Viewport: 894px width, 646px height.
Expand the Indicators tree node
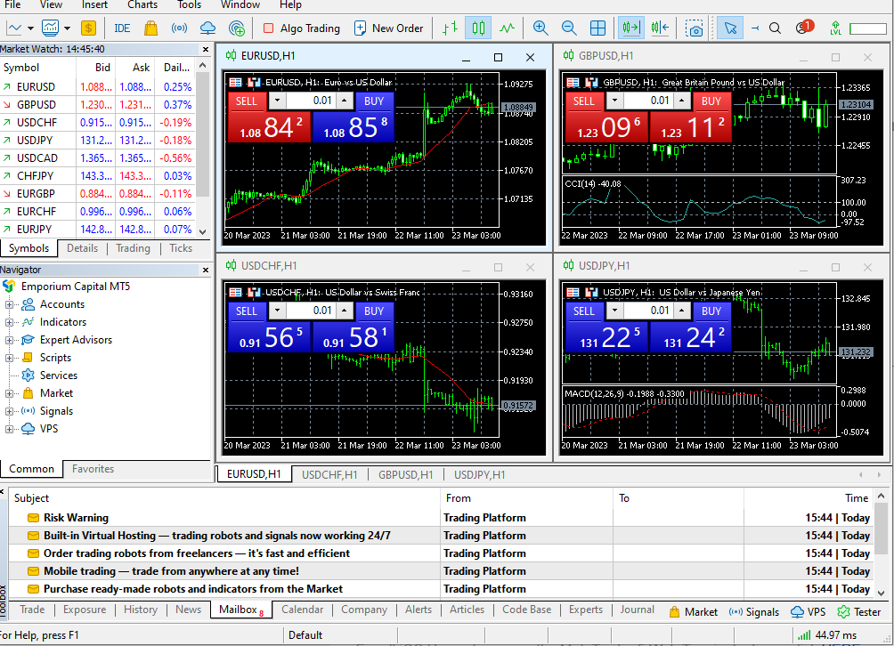tap(10, 322)
